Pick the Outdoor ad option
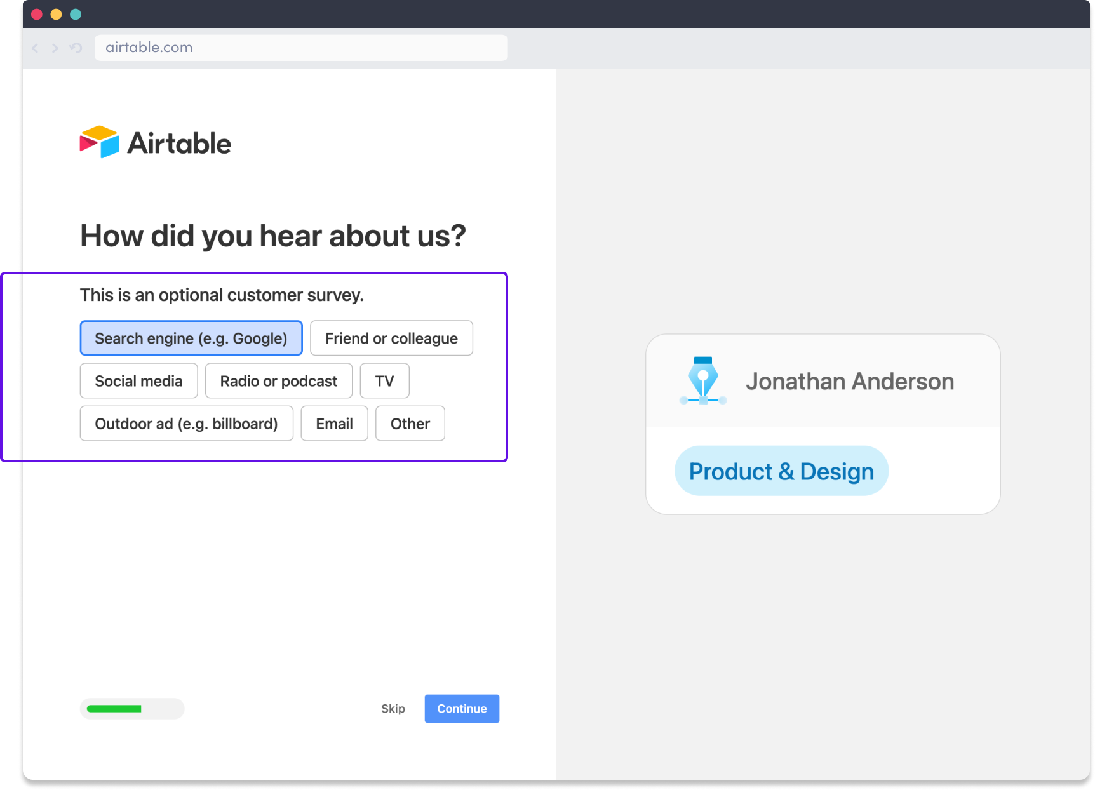The width and height of the screenshot is (1095, 790). (x=186, y=424)
